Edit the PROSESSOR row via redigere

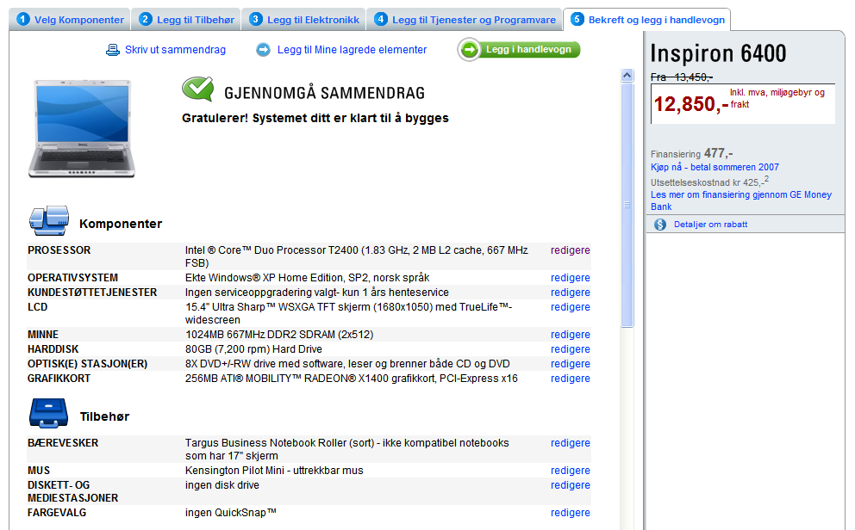click(x=570, y=250)
